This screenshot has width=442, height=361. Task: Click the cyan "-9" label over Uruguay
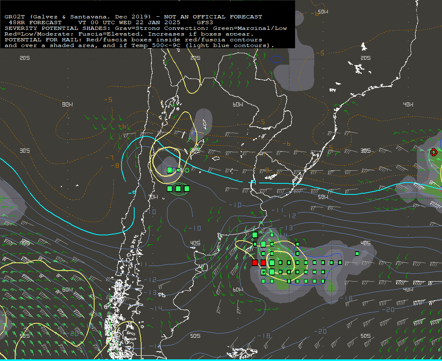[x=253, y=183]
